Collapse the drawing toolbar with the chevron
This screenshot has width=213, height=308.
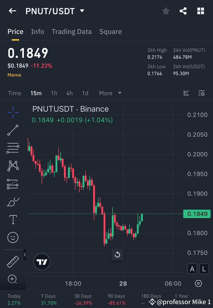25,255
